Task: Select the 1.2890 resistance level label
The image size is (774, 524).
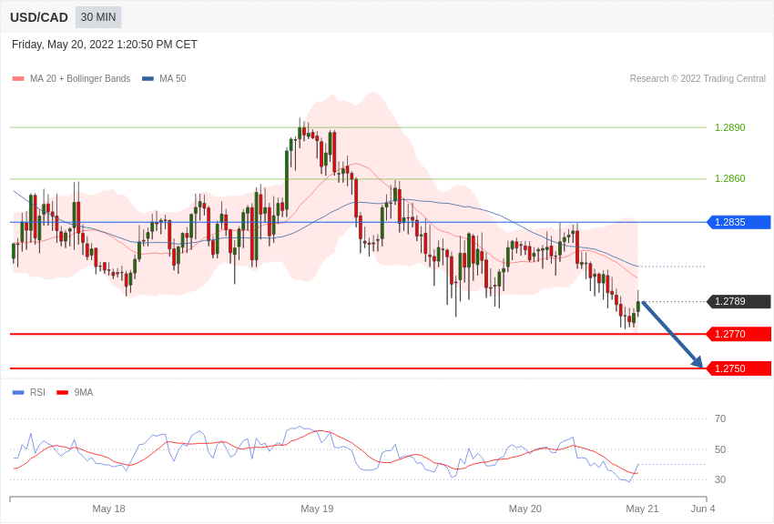Action: 730,127
